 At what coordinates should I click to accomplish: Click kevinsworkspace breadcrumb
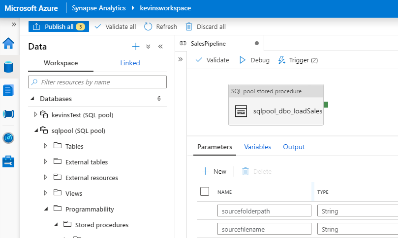[165, 8]
